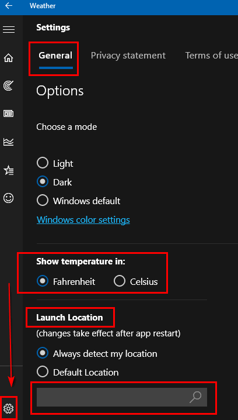Open the Maps radar icon in sidebar
The image size is (238, 420).
9,86
